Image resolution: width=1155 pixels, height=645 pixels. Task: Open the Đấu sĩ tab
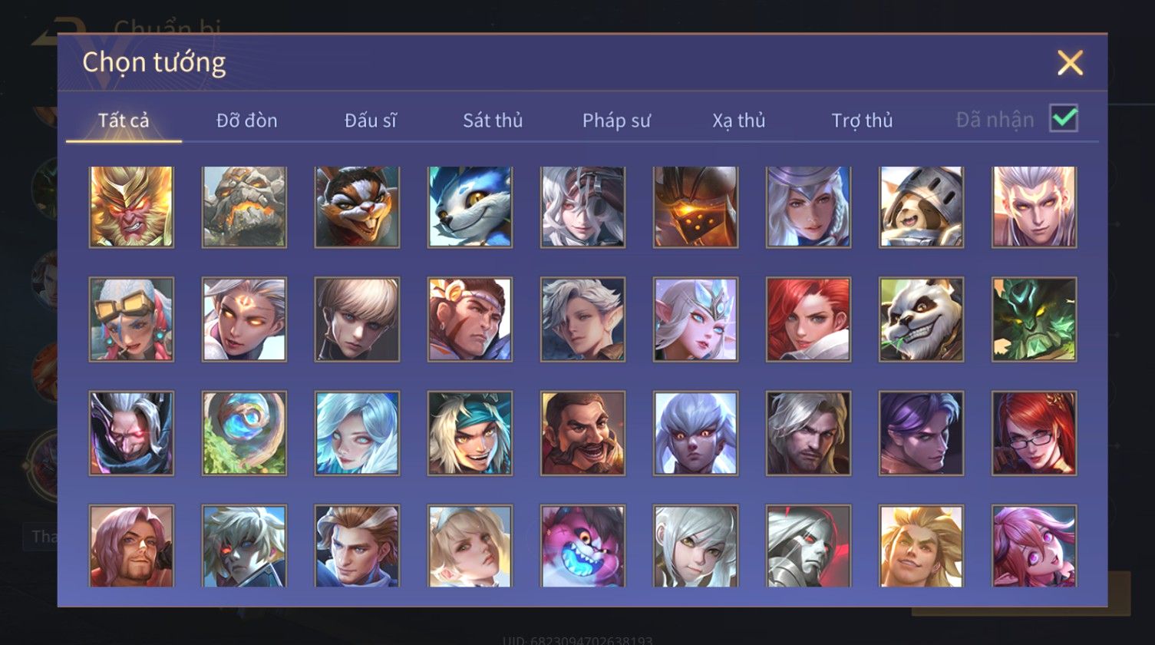coord(370,121)
